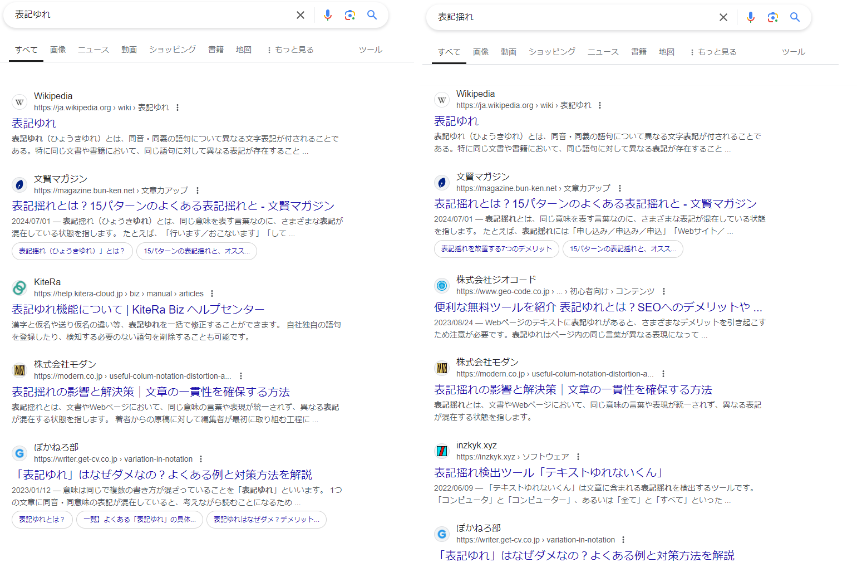Viewport: 857px width, 572px height.
Task: Click into right search field containing 表記揺れ
Action: 573,17
